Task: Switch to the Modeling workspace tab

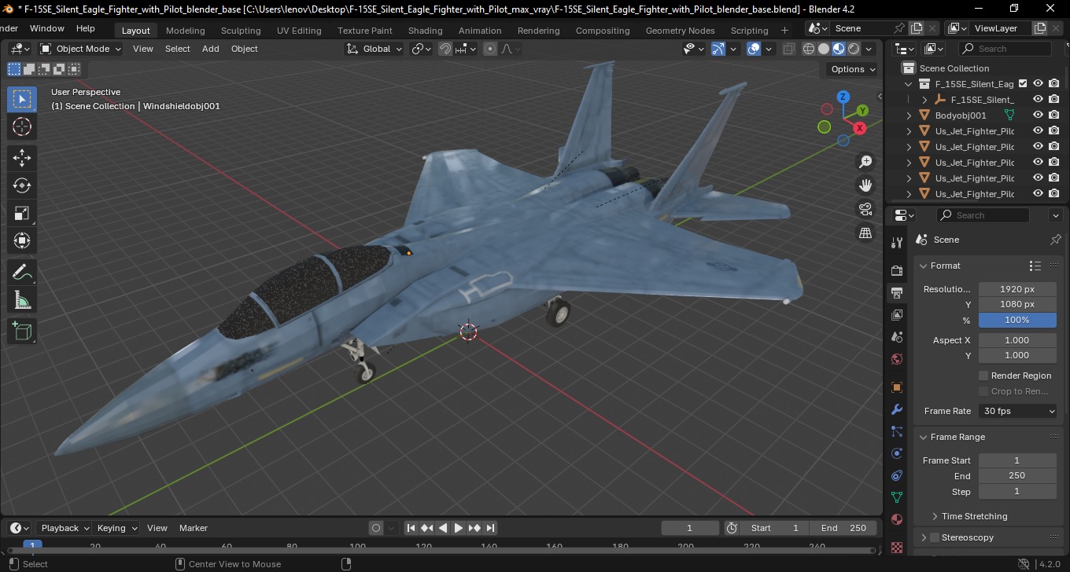Action: tap(185, 31)
